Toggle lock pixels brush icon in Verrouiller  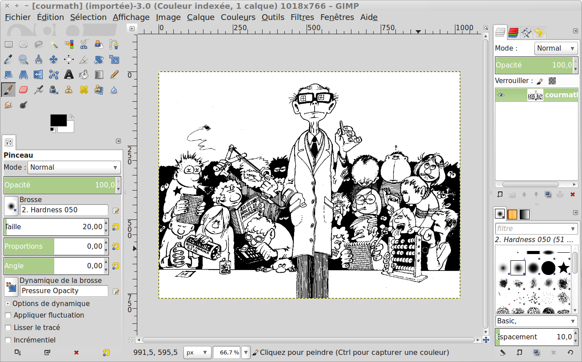(540, 81)
